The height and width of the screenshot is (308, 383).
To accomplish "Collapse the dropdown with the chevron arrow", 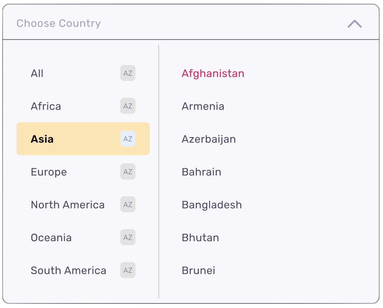I will click(x=355, y=24).
